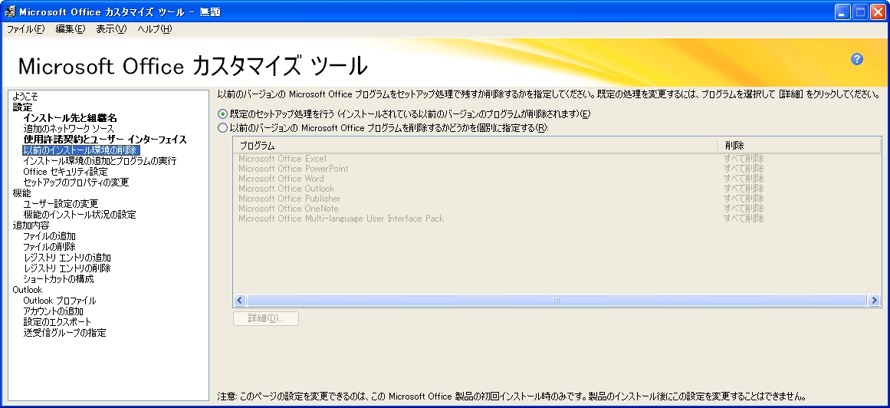890x408 pixels.
Task: Click the blue help question mark icon
Action: pos(857,60)
